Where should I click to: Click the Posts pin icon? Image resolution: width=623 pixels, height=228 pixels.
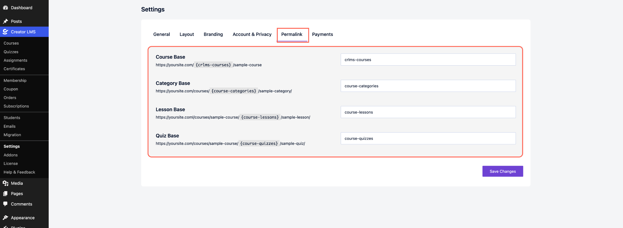pos(5,21)
